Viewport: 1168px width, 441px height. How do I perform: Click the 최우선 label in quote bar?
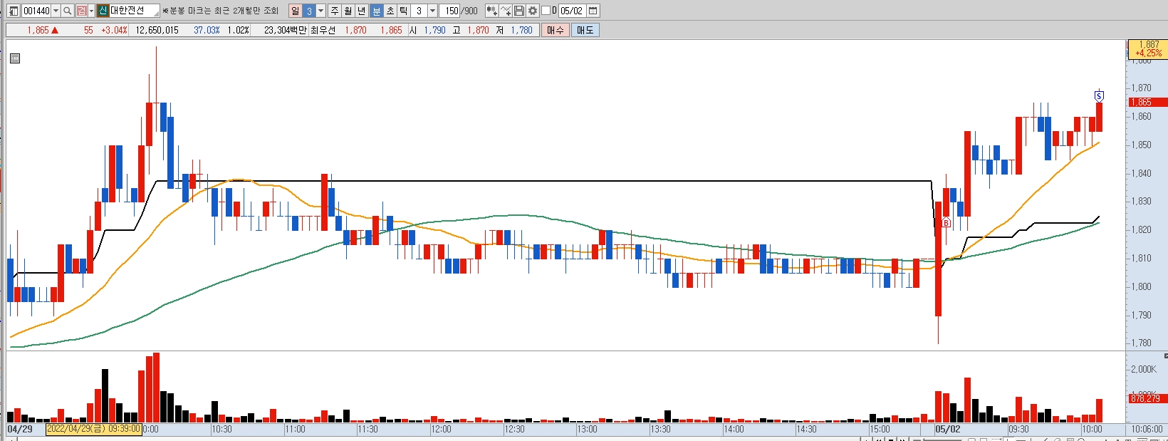click(323, 30)
